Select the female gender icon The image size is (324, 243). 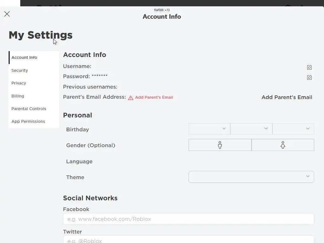[x=283, y=145]
